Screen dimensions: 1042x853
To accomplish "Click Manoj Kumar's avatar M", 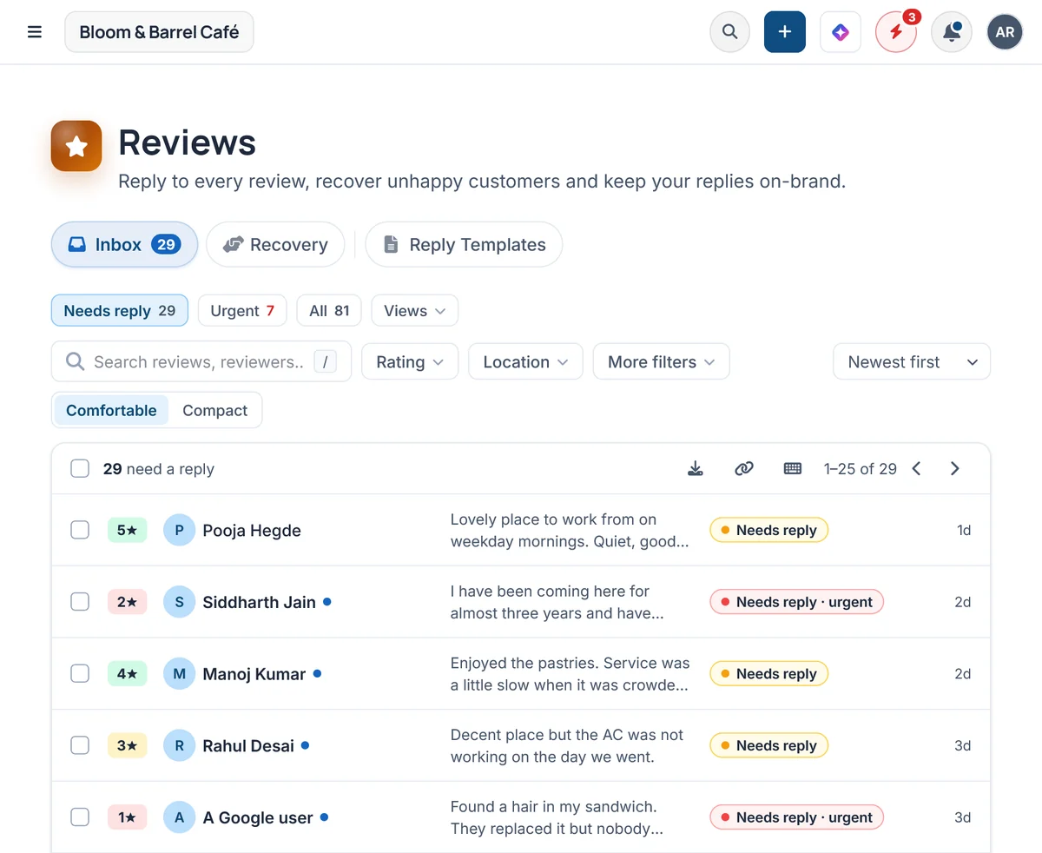I will [x=179, y=674].
